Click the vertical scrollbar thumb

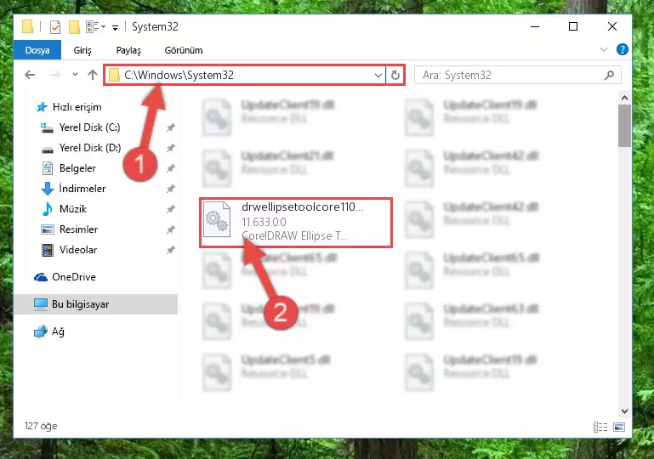click(x=624, y=126)
